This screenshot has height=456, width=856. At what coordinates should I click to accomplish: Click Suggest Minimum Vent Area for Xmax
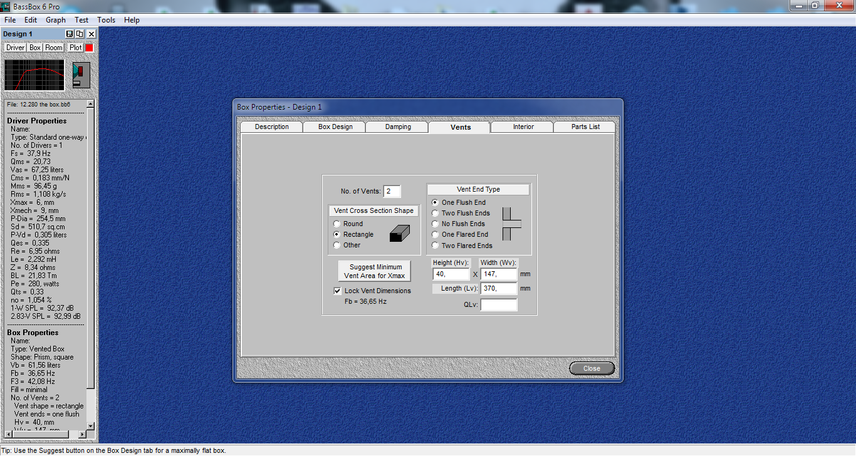coord(375,271)
